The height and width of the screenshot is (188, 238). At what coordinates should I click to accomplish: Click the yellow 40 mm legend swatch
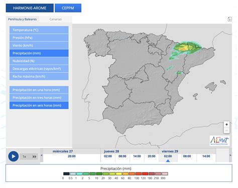click(119, 173)
